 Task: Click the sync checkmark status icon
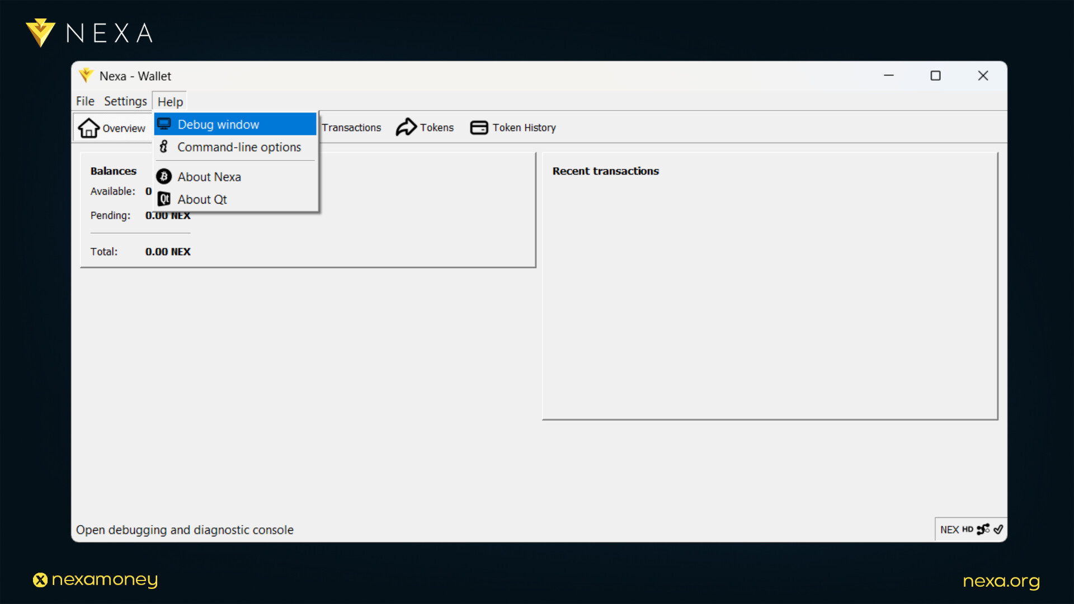point(998,529)
